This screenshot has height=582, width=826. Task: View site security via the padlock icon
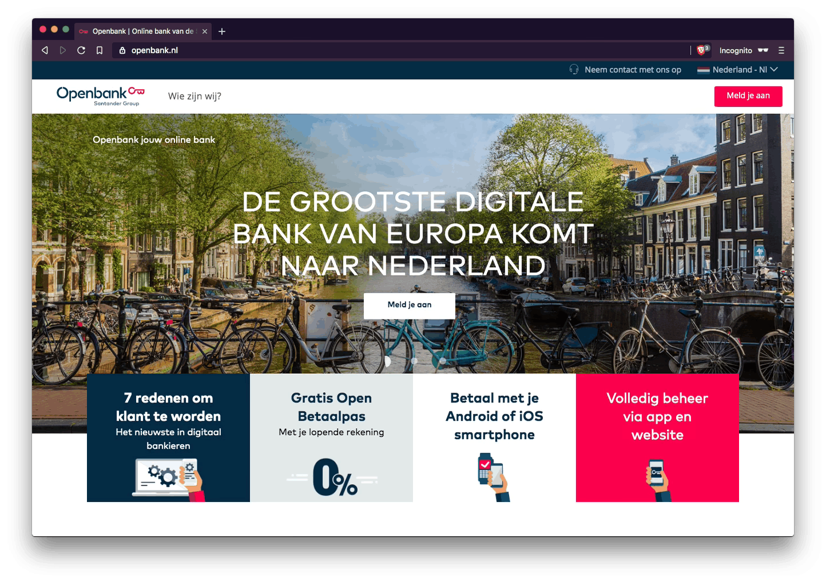[122, 50]
